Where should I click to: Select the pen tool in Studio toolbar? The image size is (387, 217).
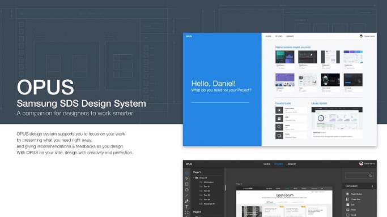tap(186, 201)
